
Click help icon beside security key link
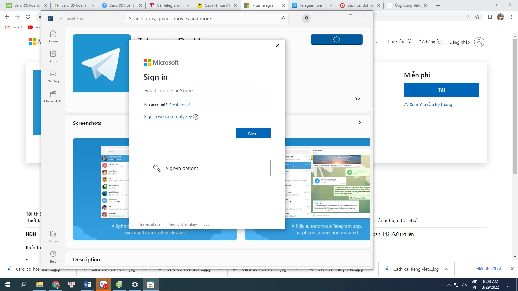[x=196, y=117]
